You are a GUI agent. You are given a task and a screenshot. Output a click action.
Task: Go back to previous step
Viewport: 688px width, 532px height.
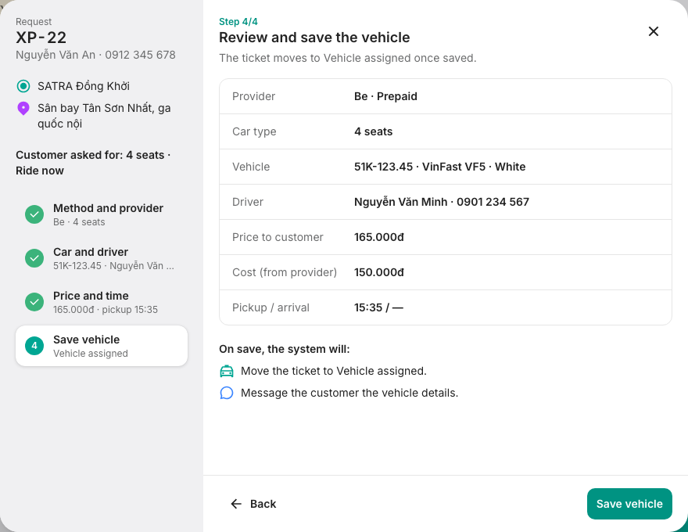[x=253, y=504]
